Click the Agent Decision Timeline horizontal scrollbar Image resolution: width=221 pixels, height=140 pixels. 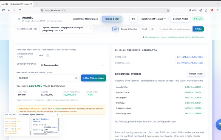pos(40,134)
